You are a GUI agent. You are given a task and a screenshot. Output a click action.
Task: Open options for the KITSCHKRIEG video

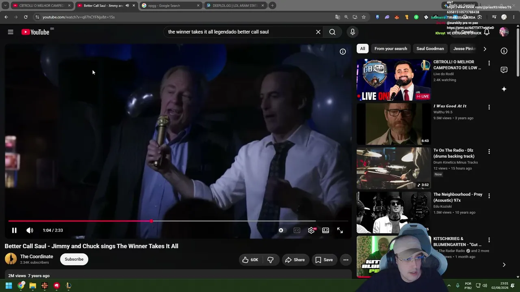pyautogui.click(x=489, y=240)
